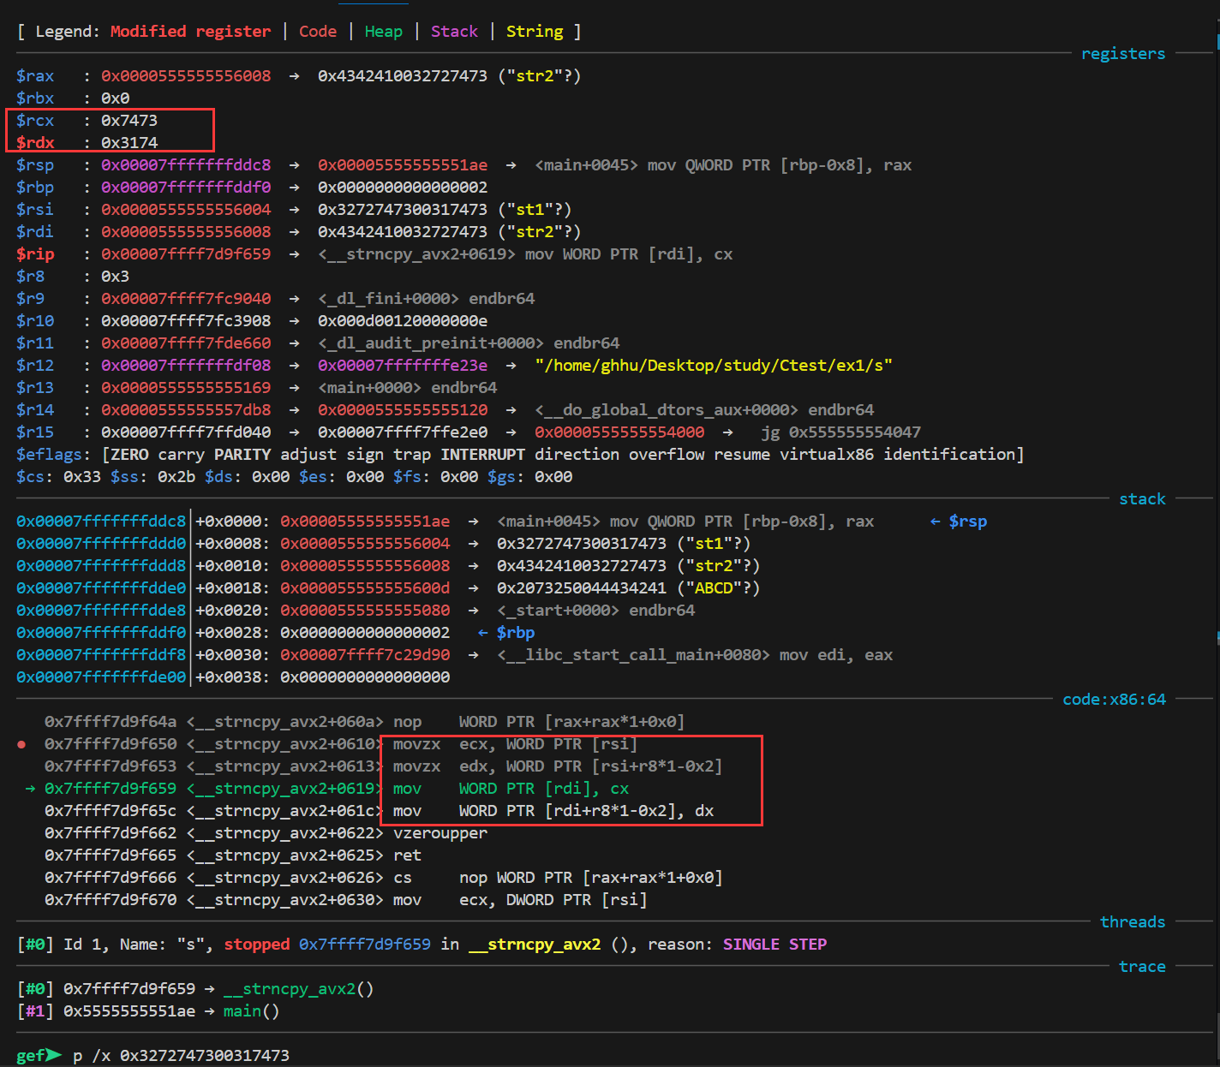Click the red breakpoint dot at strncpy_avx2+0610

[x=21, y=744]
